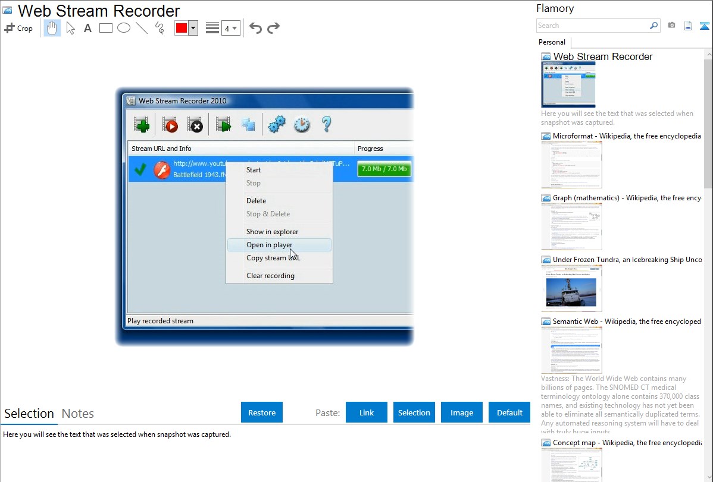The width and height of the screenshot is (713, 482).
Task: Click the red color swatch
Action: tap(182, 28)
